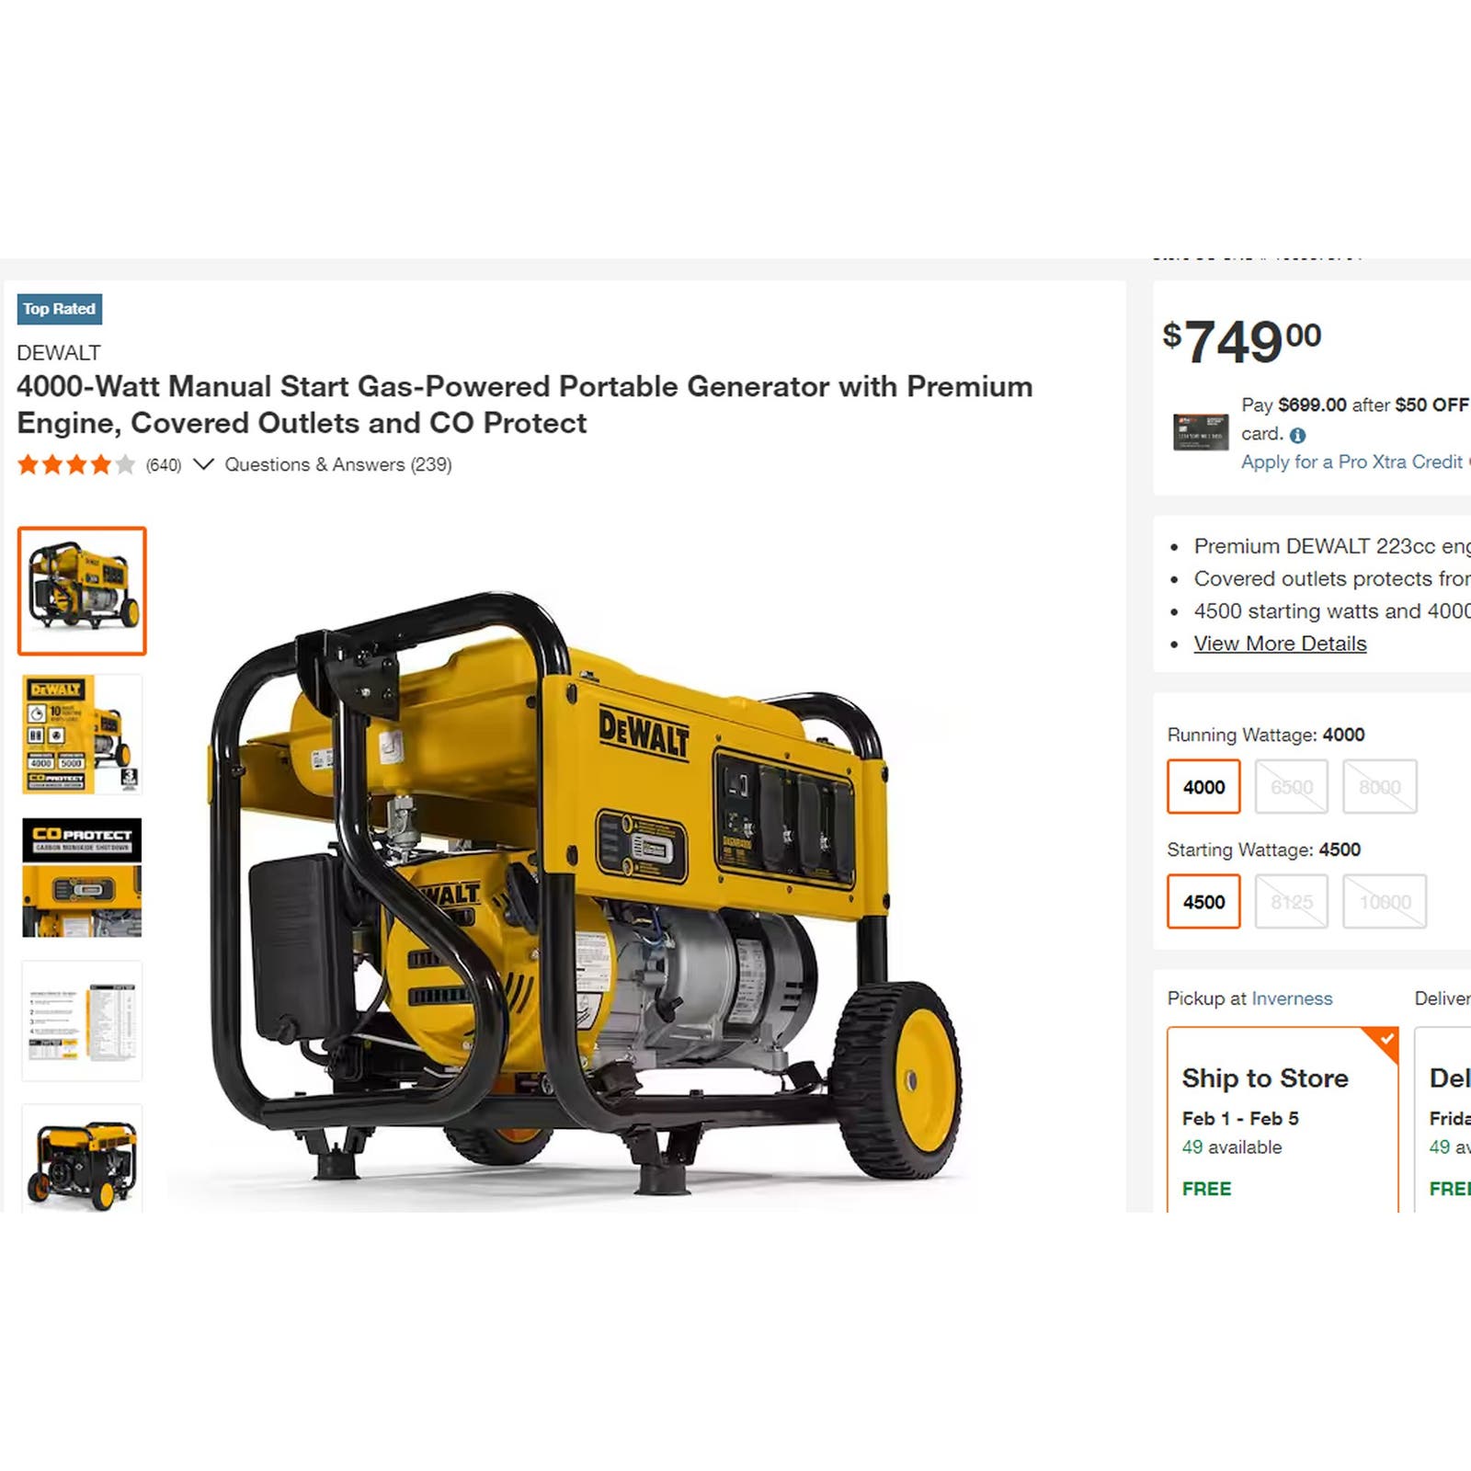Select the Ship to Store fulfillment option

pyautogui.click(x=1283, y=1120)
